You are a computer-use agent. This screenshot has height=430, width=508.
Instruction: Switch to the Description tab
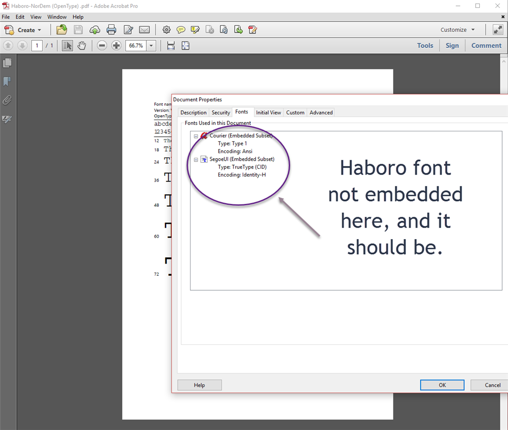pyautogui.click(x=193, y=113)
